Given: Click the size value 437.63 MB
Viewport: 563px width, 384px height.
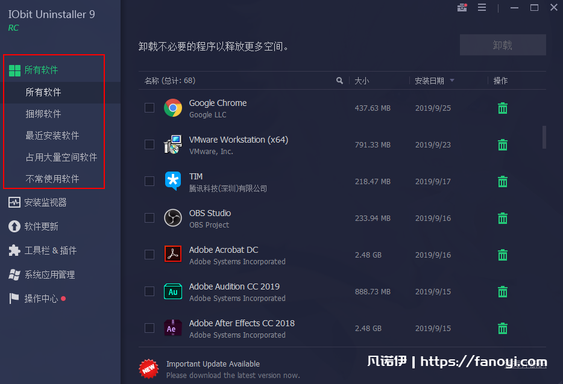Looking at the screenshot, I should pos(373,108).
